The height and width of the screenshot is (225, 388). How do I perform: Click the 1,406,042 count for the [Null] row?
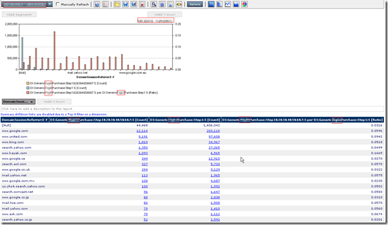[x=211, y=126]
